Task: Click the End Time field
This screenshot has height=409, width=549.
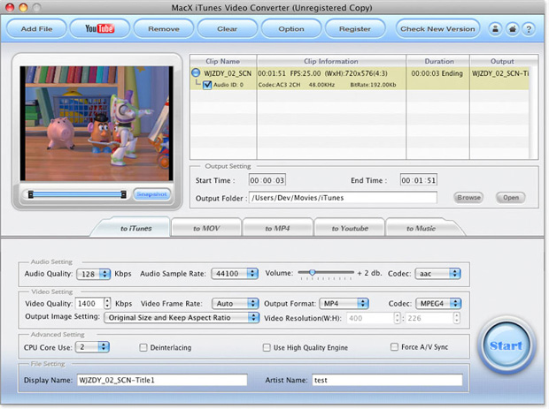Action: tap(419, 180)
